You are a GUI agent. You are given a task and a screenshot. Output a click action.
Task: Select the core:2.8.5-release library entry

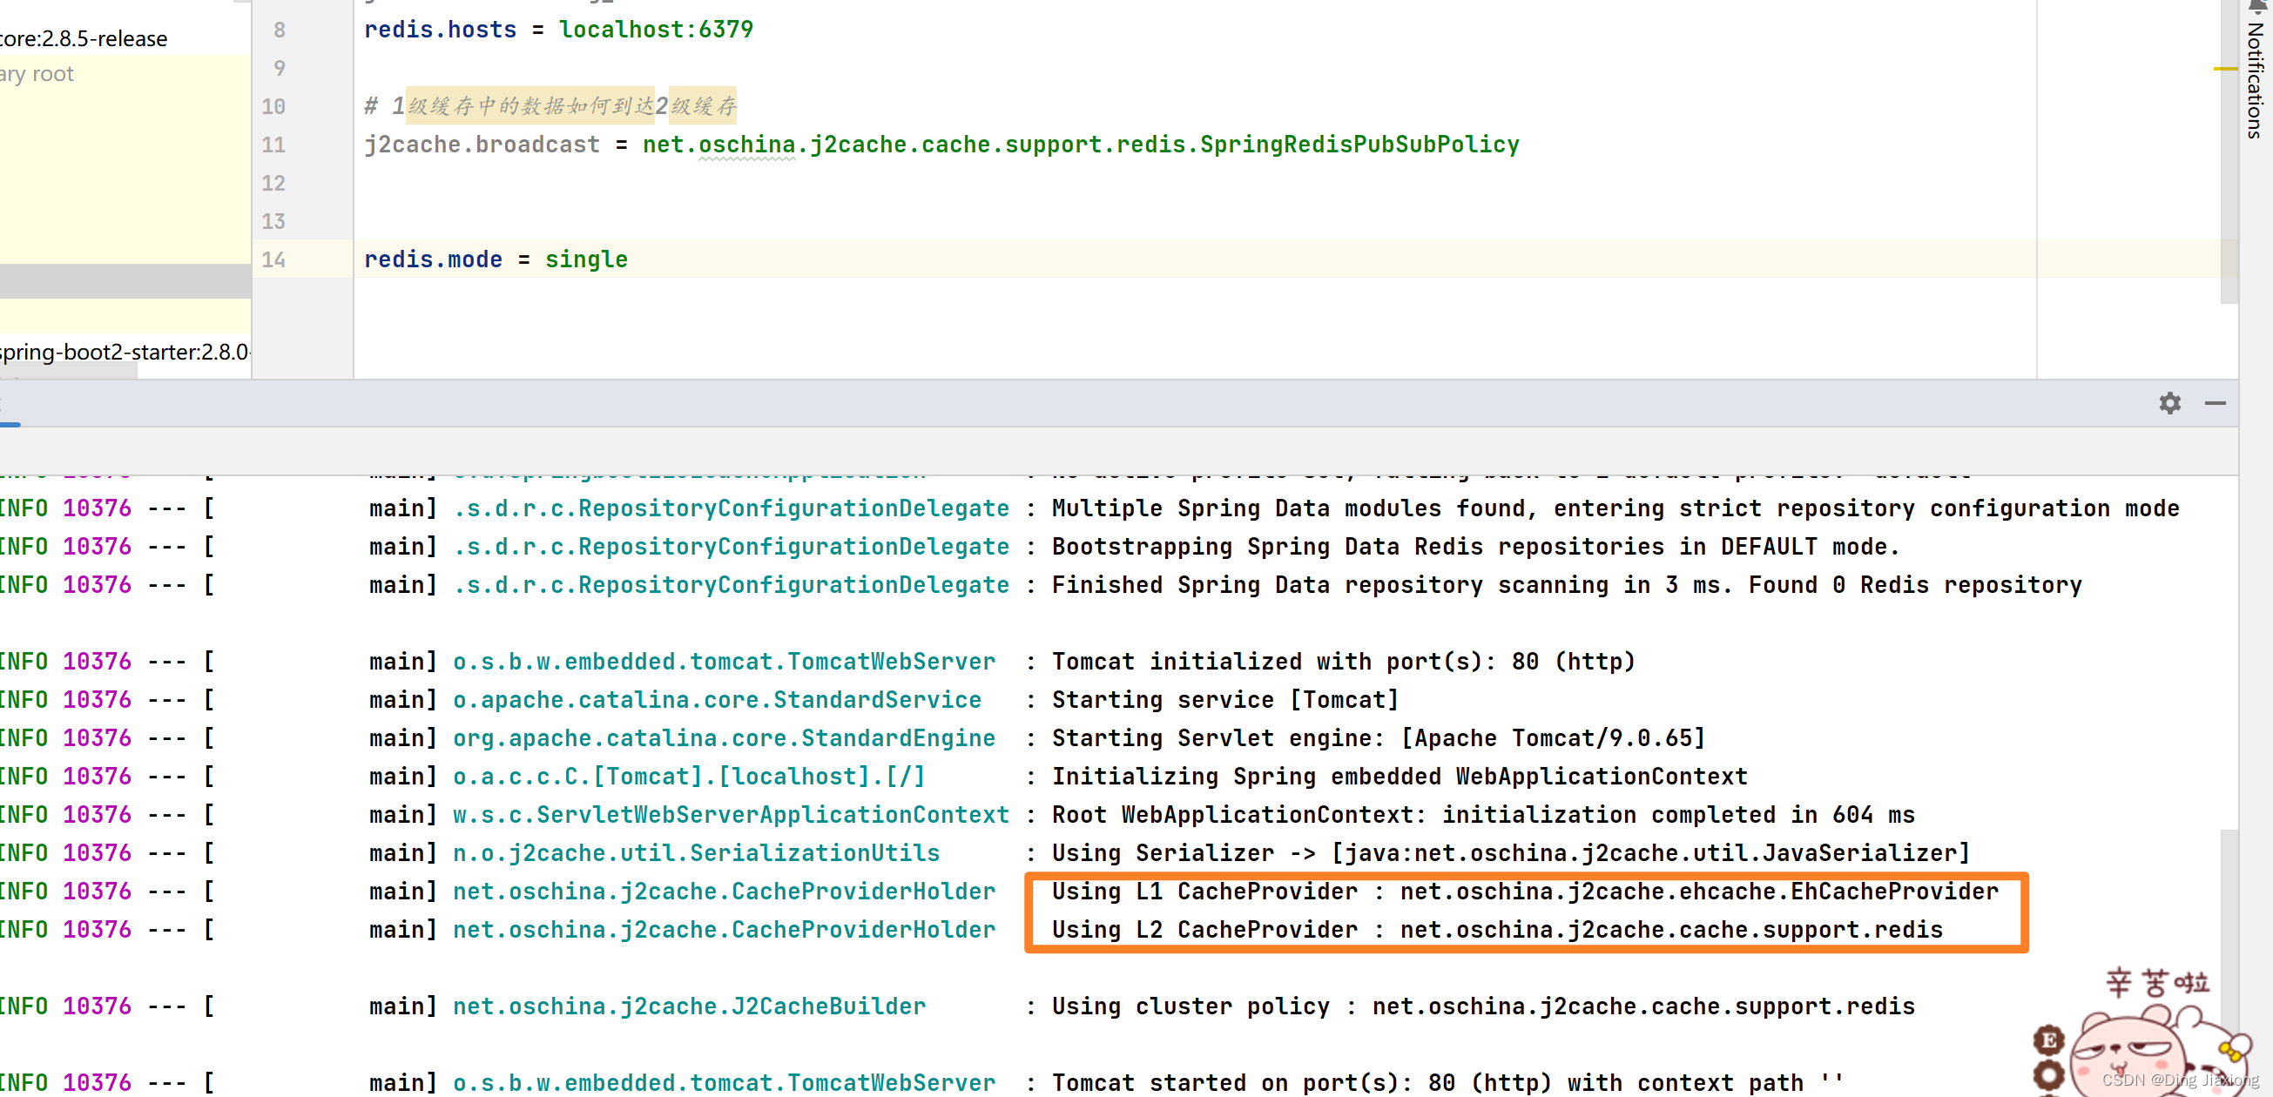coord(84,39)
